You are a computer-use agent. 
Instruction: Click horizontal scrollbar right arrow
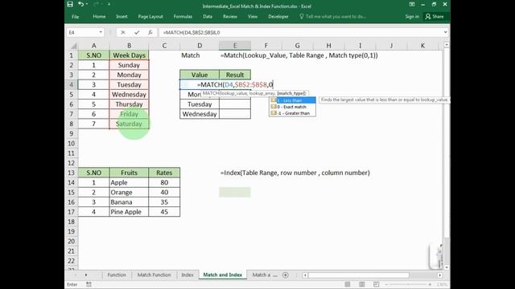440,275
